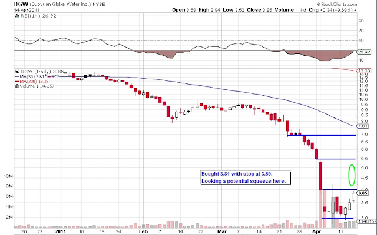This screenshot has width=377, height=235.
Task: Click the 12.0 price axis label
Action: click(x=363, y=82)
